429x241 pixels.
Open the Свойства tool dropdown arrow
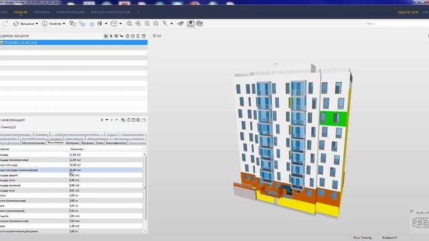coord(64,24)
